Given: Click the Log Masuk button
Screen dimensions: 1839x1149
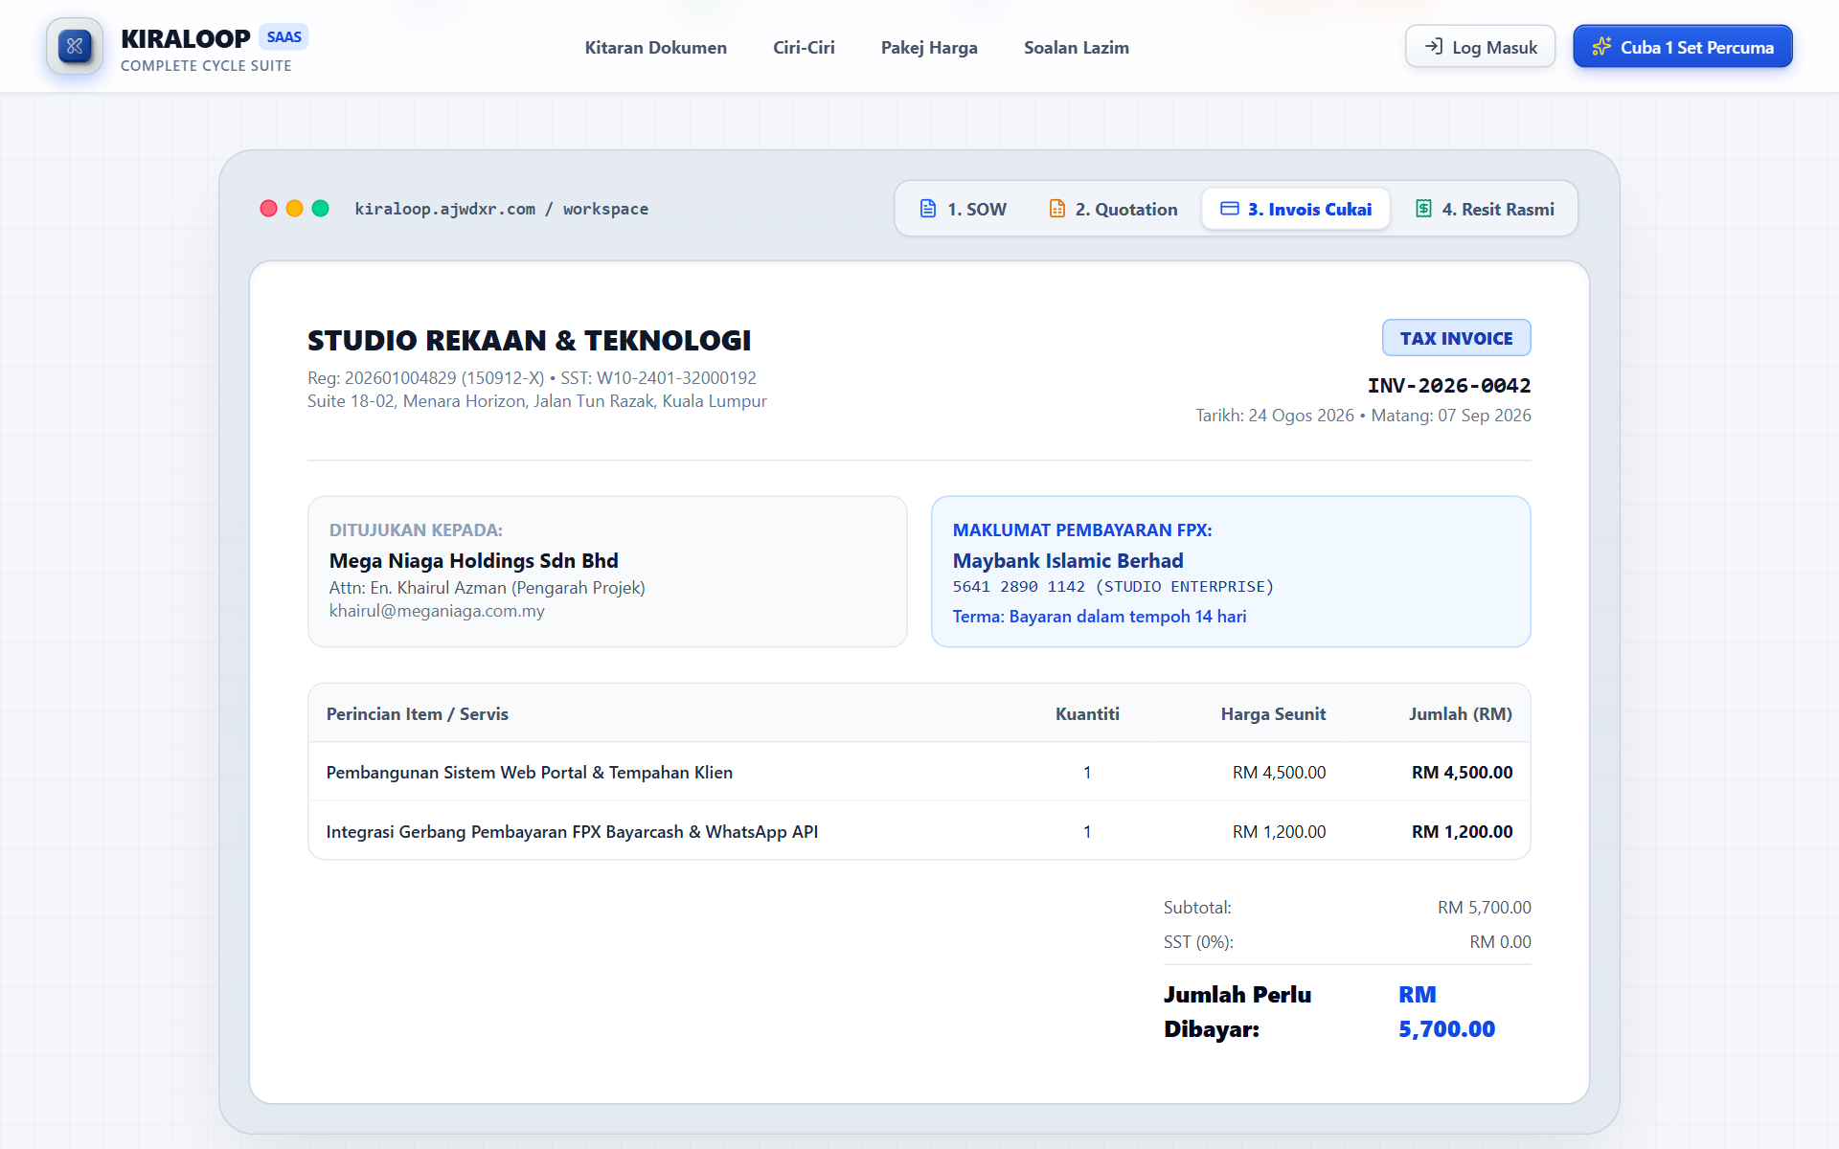Looking at the screenshot, I should [x=1480, y=46].
